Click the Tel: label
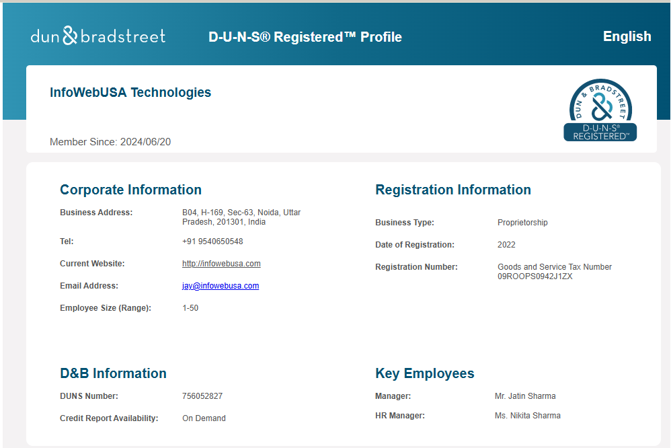671x448 pixels. pos(67,241)
